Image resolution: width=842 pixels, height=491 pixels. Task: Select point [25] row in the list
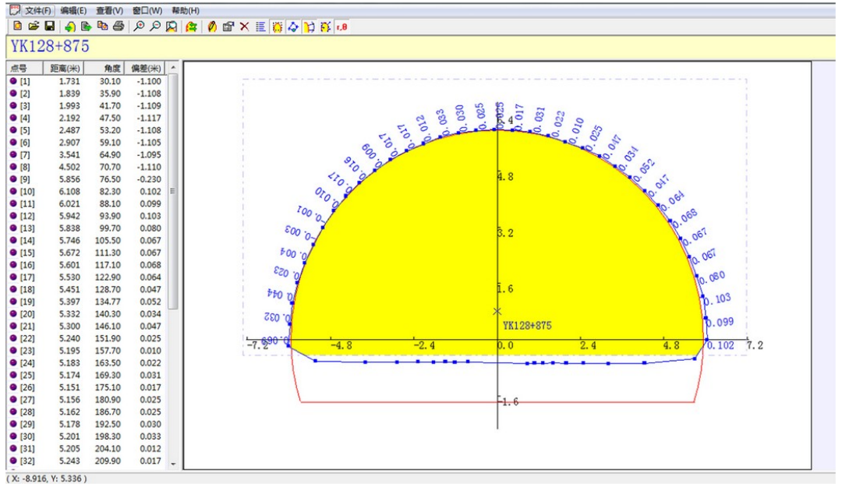point(27,376)
